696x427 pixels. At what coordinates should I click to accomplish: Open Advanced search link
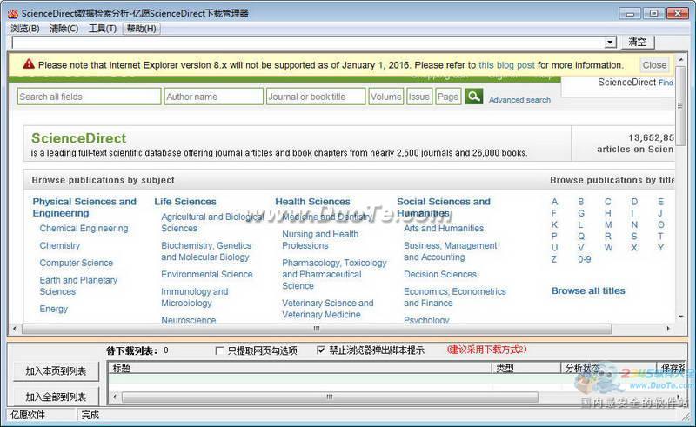tap(519, 100)
